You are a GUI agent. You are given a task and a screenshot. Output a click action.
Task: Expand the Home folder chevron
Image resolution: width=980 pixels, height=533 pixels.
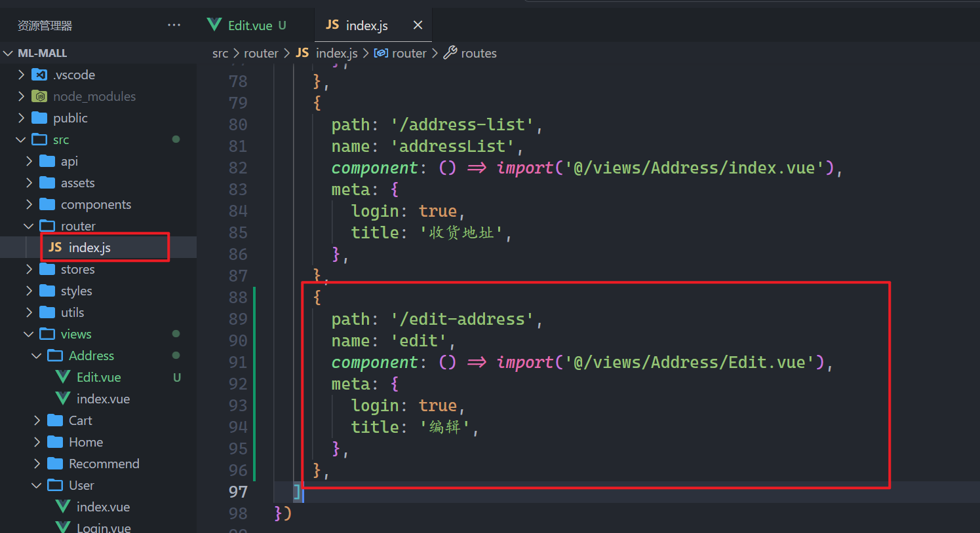pos(37,442)
